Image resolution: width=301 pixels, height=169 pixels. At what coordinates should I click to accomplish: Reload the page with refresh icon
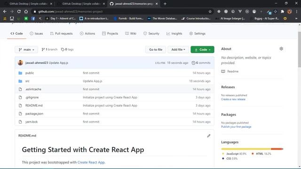19,11
